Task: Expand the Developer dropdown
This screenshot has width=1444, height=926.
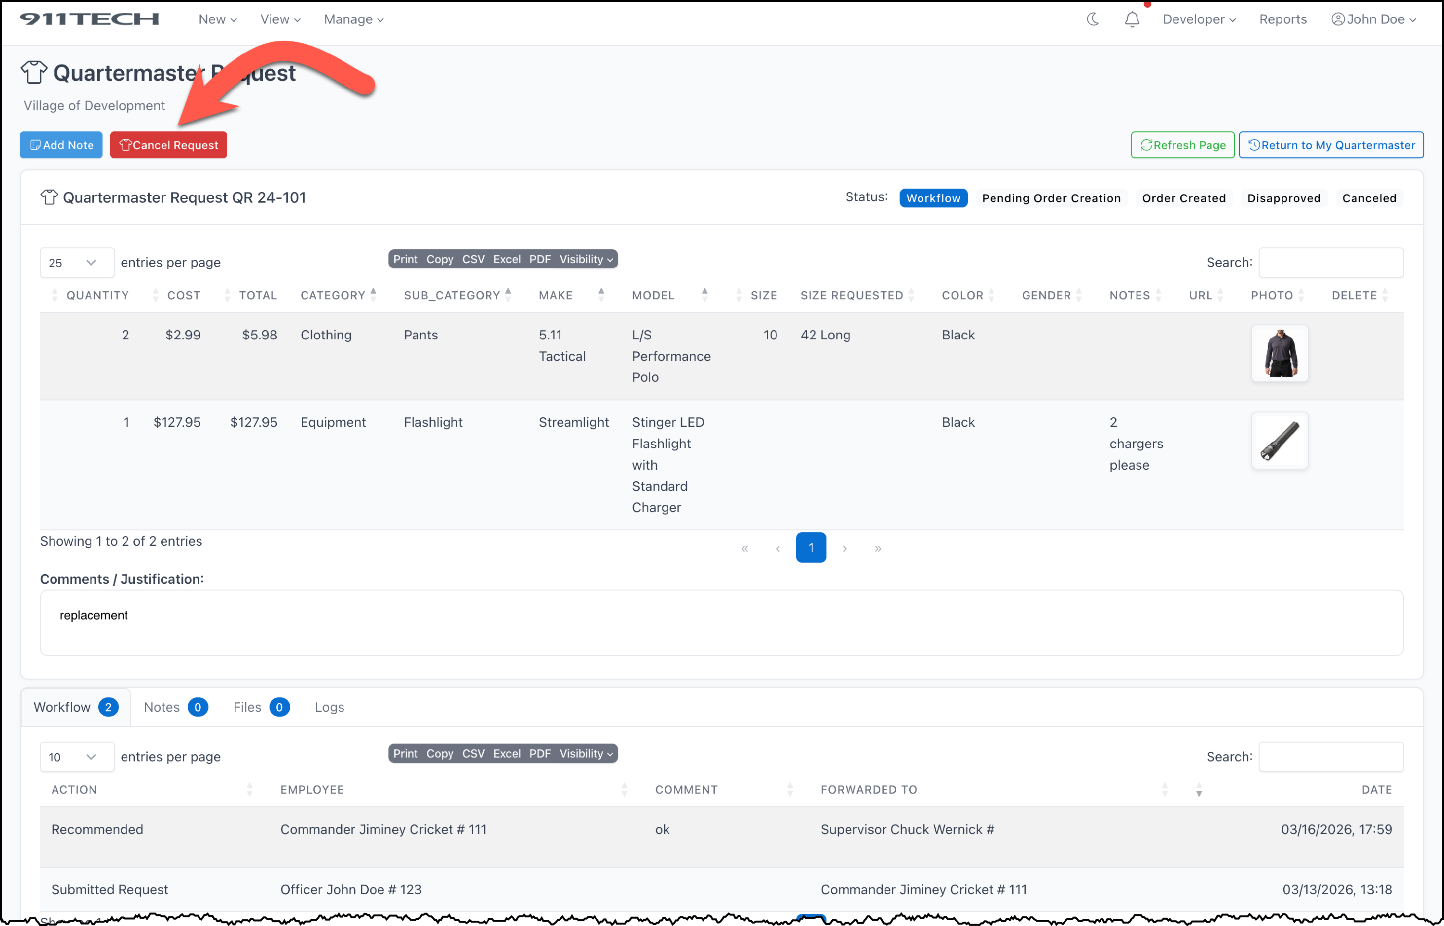Action: point(1199,19)
